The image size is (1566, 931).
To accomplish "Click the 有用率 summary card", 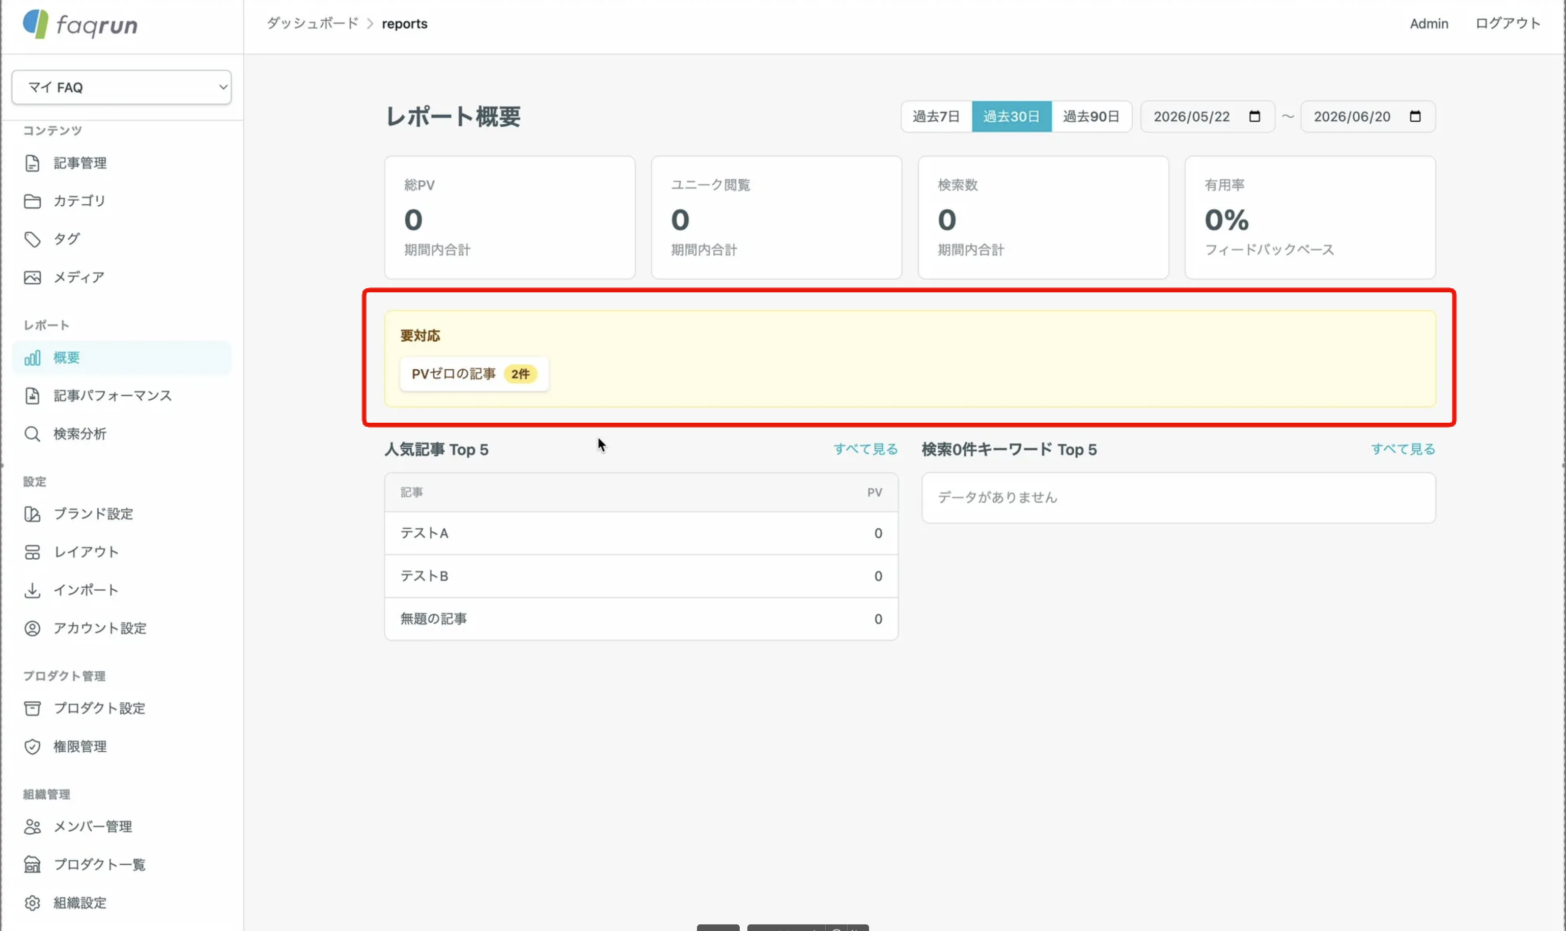I will (x=1310, y=217).
